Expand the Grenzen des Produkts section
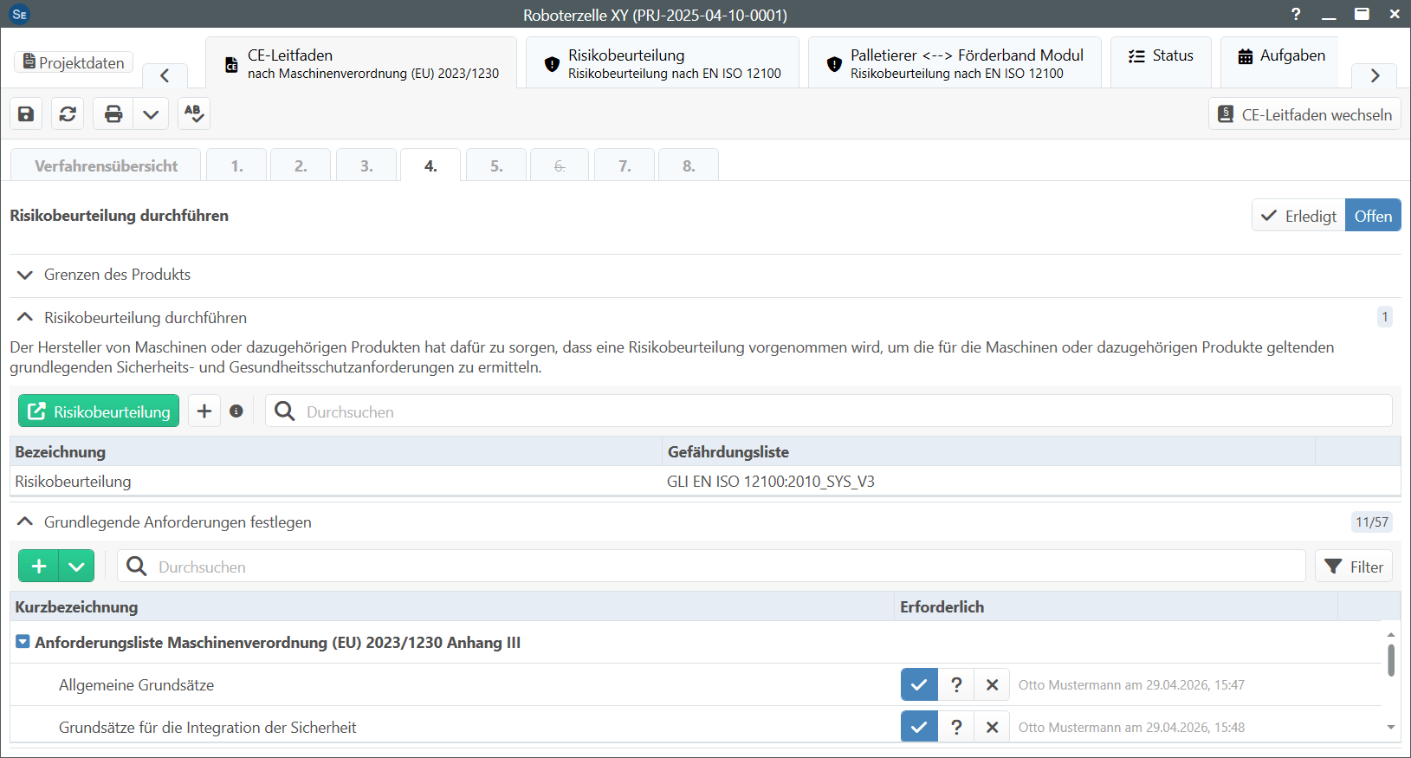The height and width of the screenshot is (758, 1411). pyautogui.click(x=25, y=275)
